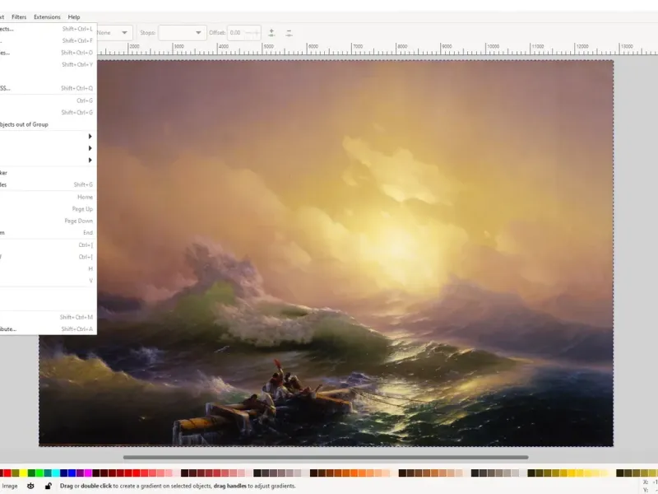Choose the menu entry with shortcut Shift+Ctrl+O

48,53
